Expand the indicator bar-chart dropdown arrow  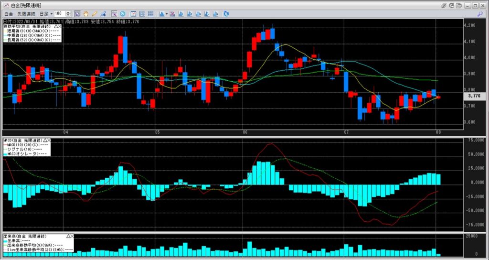(x=167, y=14)
